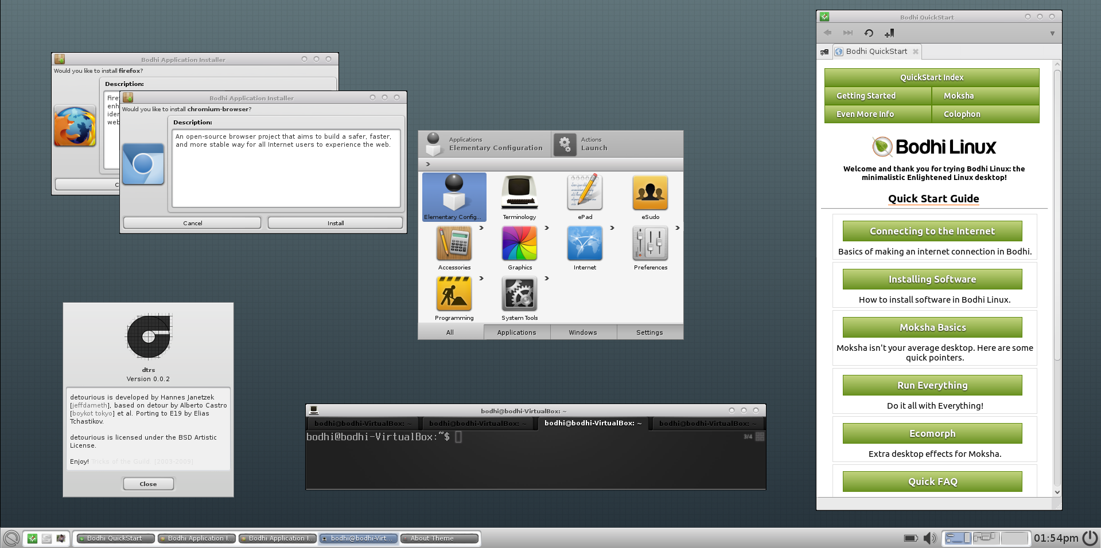
Task: Open the Moksha start menu icon
Action: click(x=11, y=538)
